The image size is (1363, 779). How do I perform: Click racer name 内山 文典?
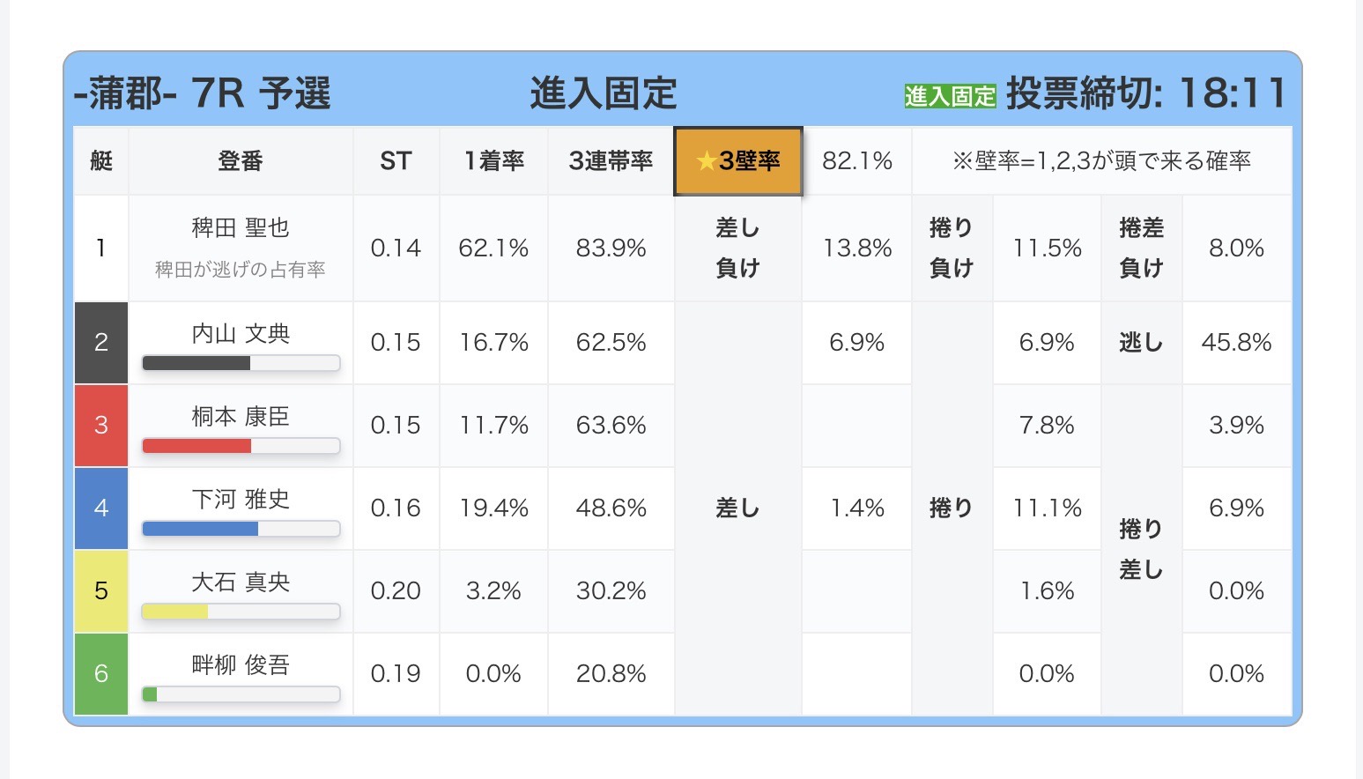pos(241,334)
